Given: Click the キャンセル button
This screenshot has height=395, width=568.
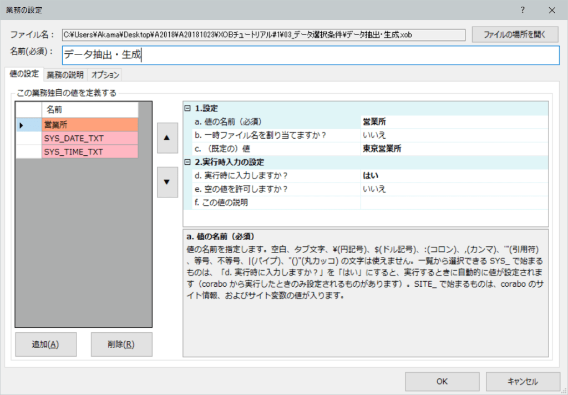Looking at the screenshot, I should [x=523, y=381].
